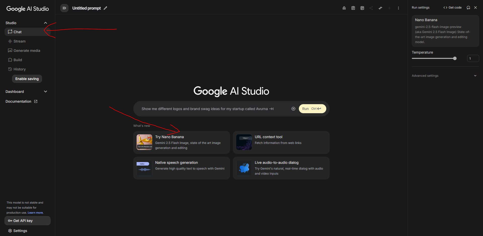Collapse the prompt sidebar with the panel toggle

click(x=64, y=8)
